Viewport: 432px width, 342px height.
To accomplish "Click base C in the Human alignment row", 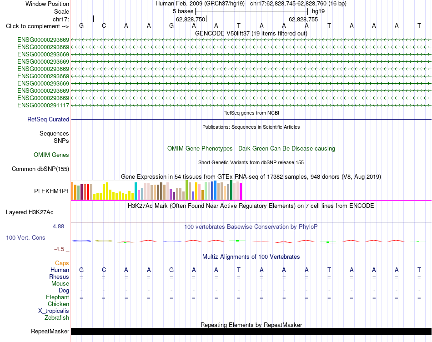I will [x=104, y=270].
